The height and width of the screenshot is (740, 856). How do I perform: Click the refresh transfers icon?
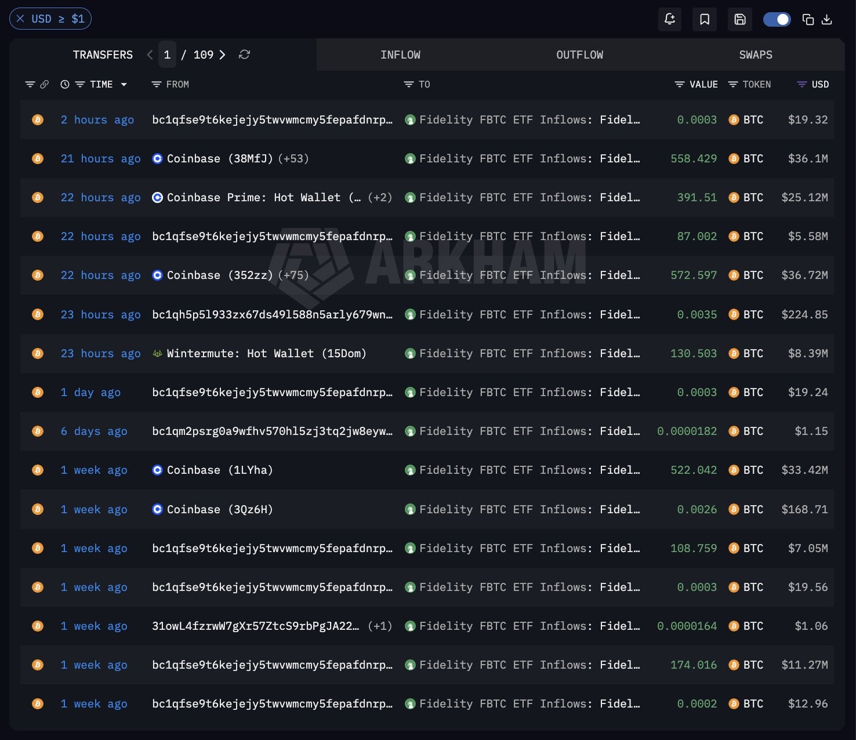pyautogui.click(x=244, y=55)
